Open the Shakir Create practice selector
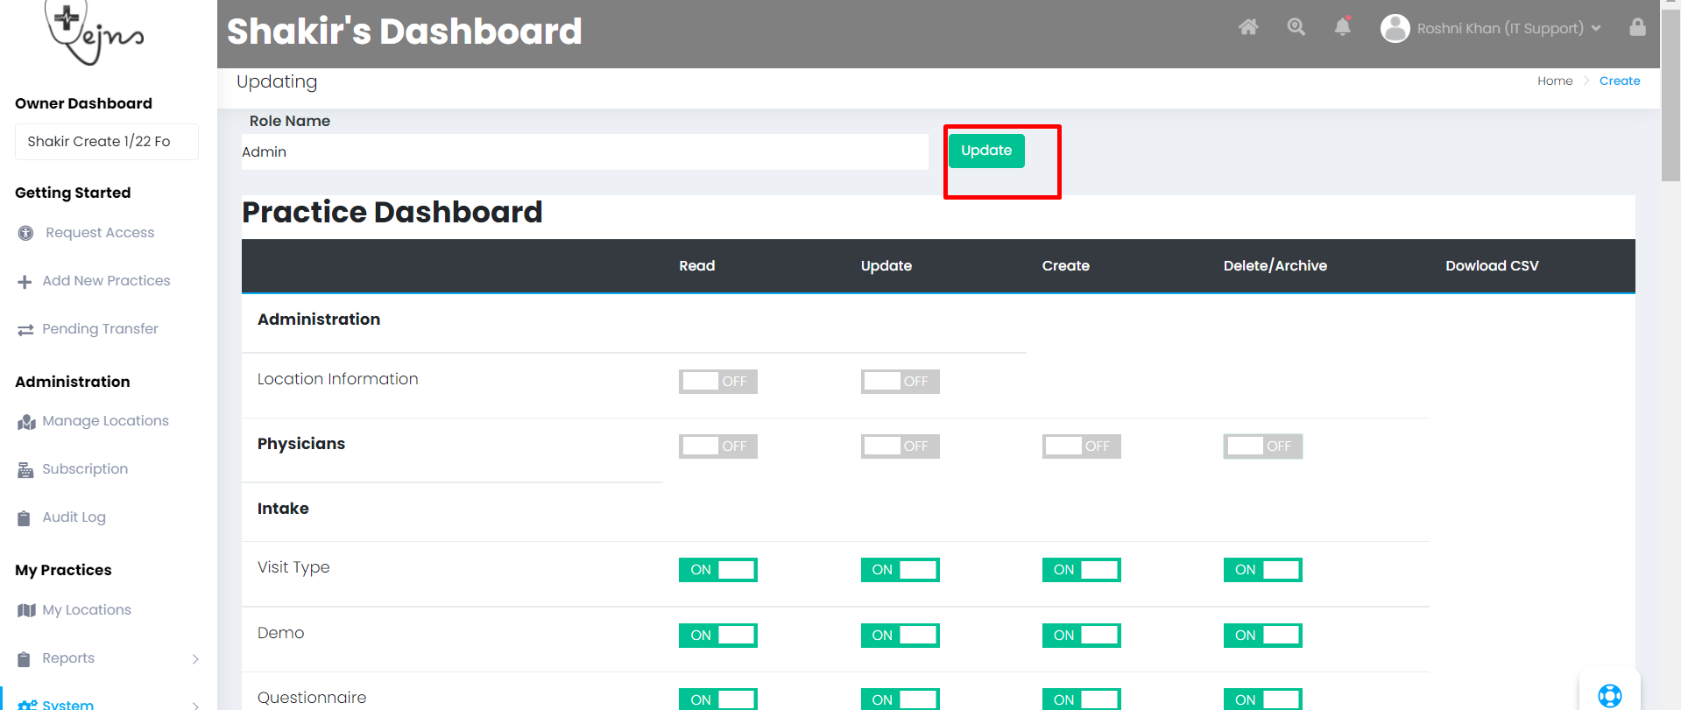This screenshot has width=1681, height=710. 106,142
